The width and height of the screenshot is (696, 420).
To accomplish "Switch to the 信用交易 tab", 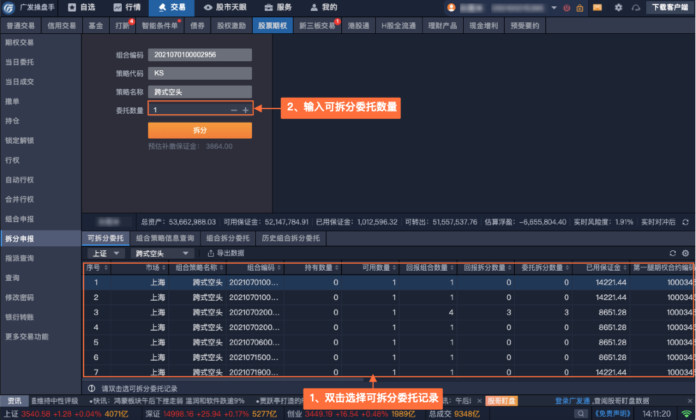I will 62,26.
